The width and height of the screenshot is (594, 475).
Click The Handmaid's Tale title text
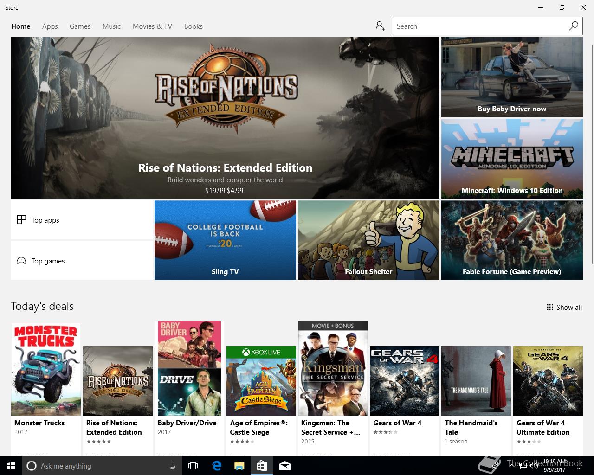(x=471, y=428)
